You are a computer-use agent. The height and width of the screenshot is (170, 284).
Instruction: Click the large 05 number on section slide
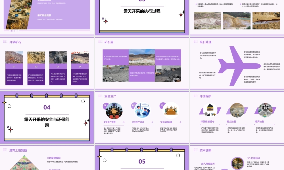(142, 161)
